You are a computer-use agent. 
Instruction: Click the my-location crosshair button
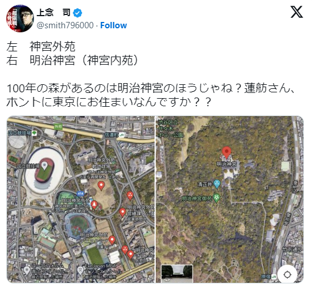tap(287, 275)
